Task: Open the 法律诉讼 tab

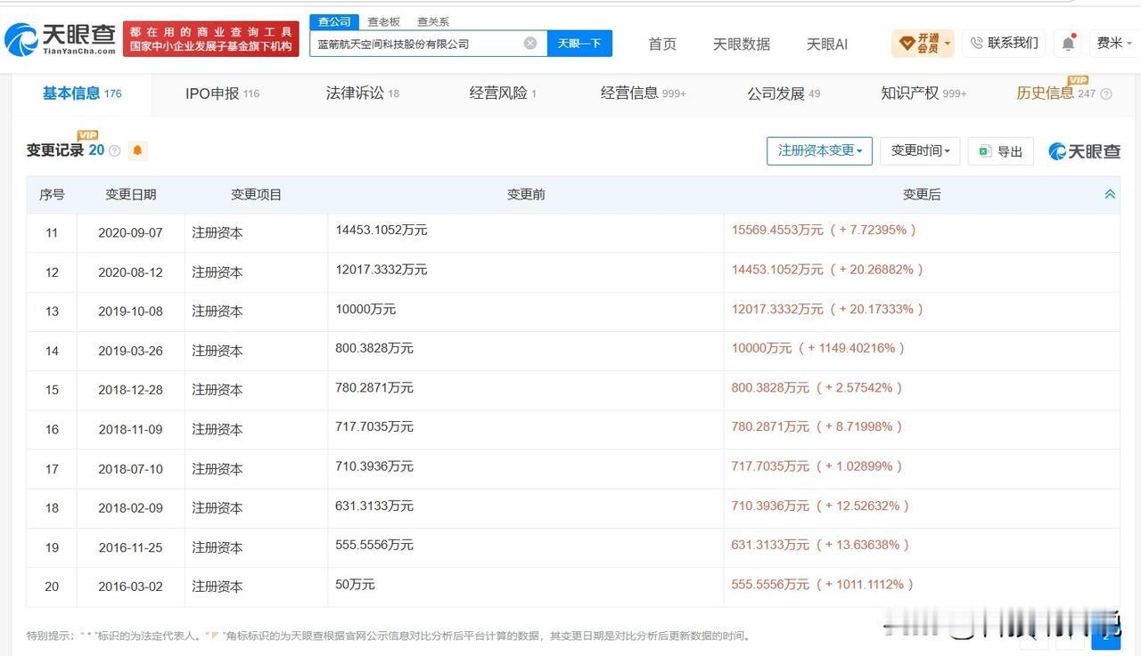Action: tap(362, 93)
